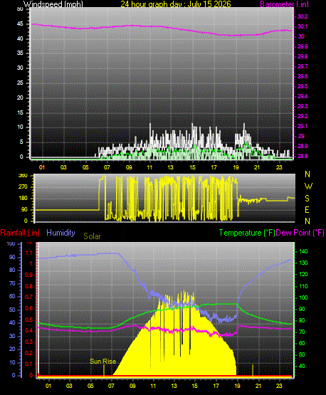Image resolution: width=326 pixels, height=395 pixels.
Task: Click the Rainfall (.in) legend label
Action: [20, 233]
